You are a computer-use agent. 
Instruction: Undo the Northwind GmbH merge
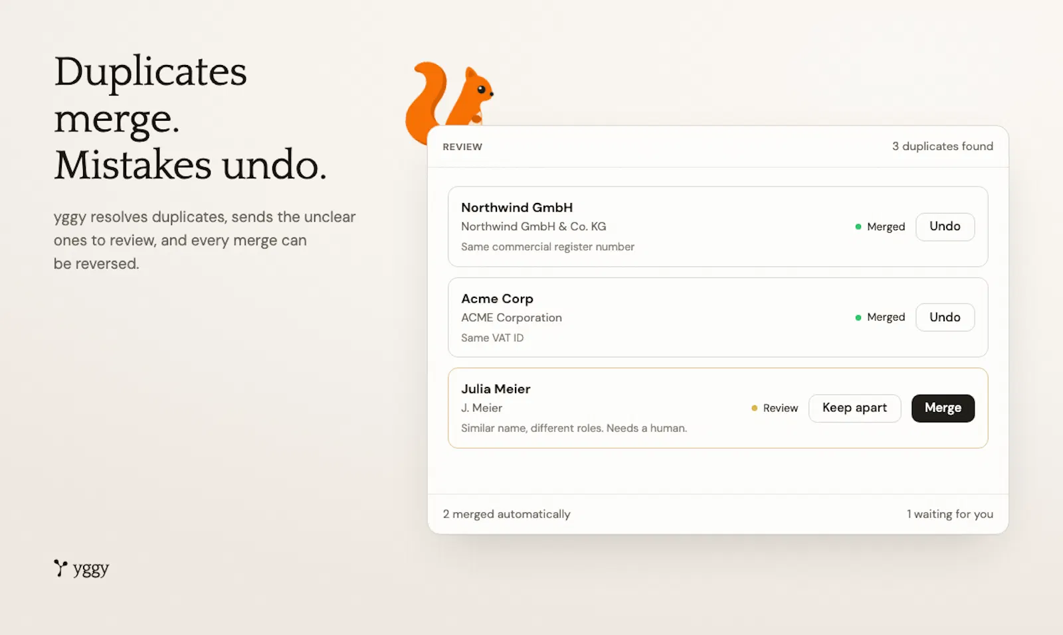click(x=945, y=227)
